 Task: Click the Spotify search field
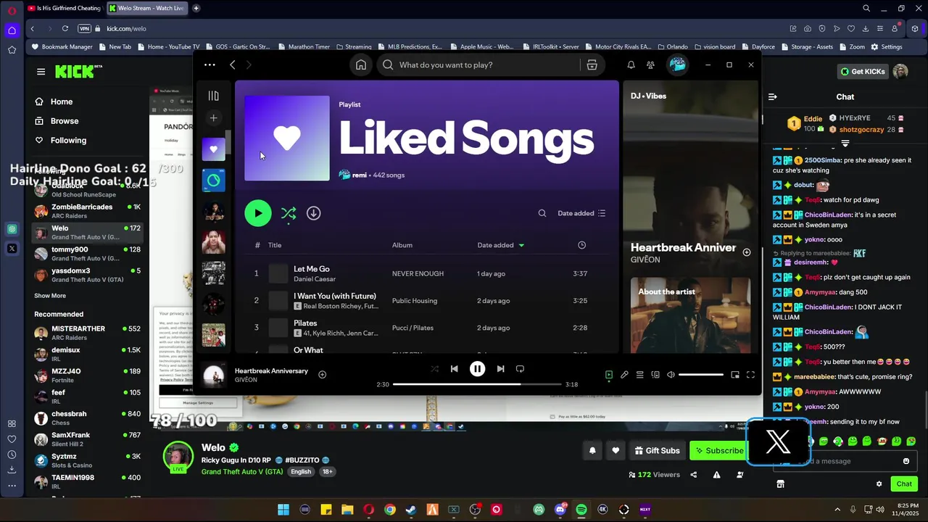point(481,65)
